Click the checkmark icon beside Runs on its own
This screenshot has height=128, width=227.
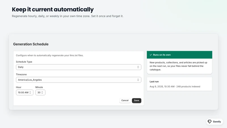click(x=151, y=55)
